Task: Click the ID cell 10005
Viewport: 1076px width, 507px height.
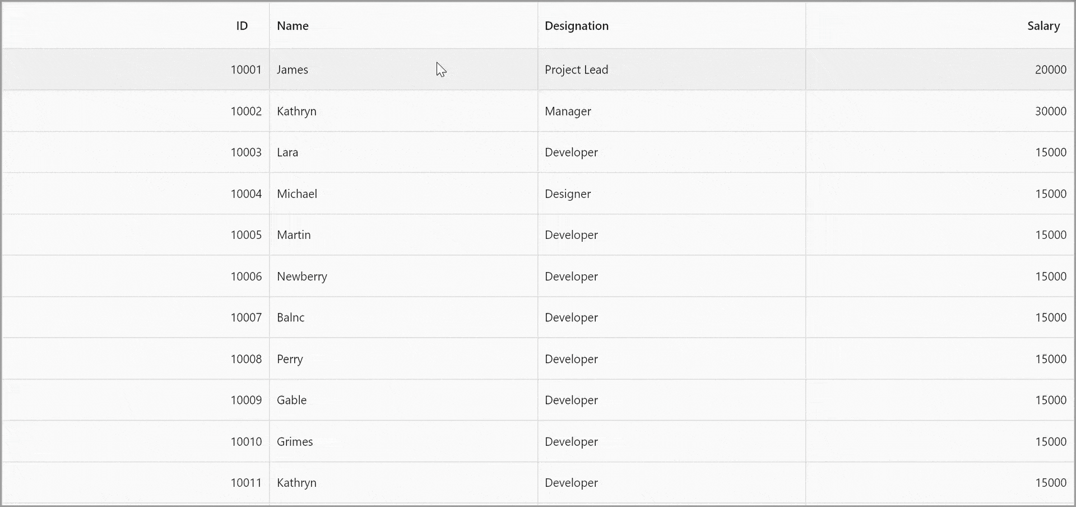Action: (246, 235)
